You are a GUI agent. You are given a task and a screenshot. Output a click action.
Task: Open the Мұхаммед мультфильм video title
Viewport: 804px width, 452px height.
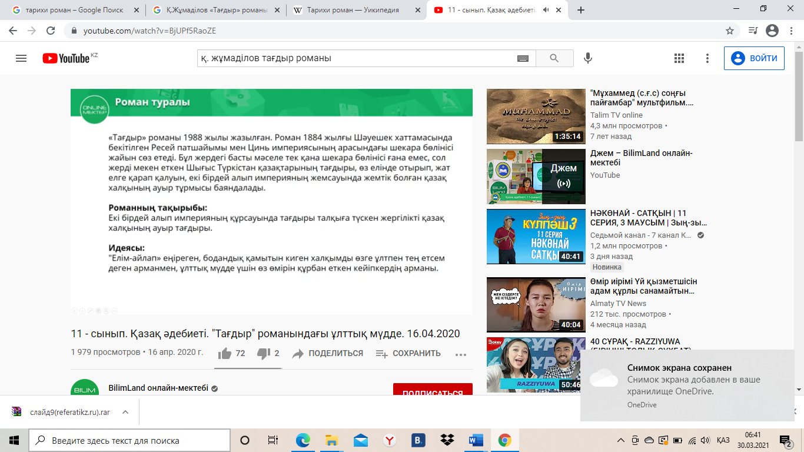click(642, 98)
